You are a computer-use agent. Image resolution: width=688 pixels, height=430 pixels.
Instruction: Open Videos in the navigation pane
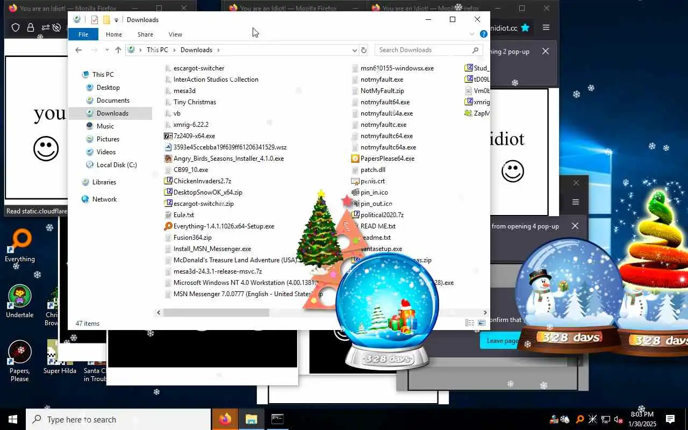click(x=106, y=152)
